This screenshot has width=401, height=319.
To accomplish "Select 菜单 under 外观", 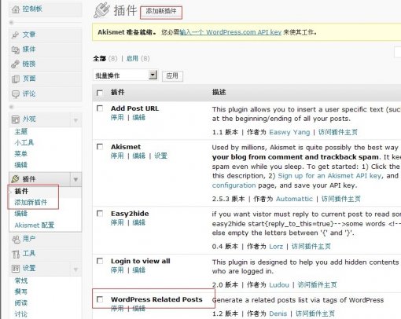I will [x=21, y=153].
